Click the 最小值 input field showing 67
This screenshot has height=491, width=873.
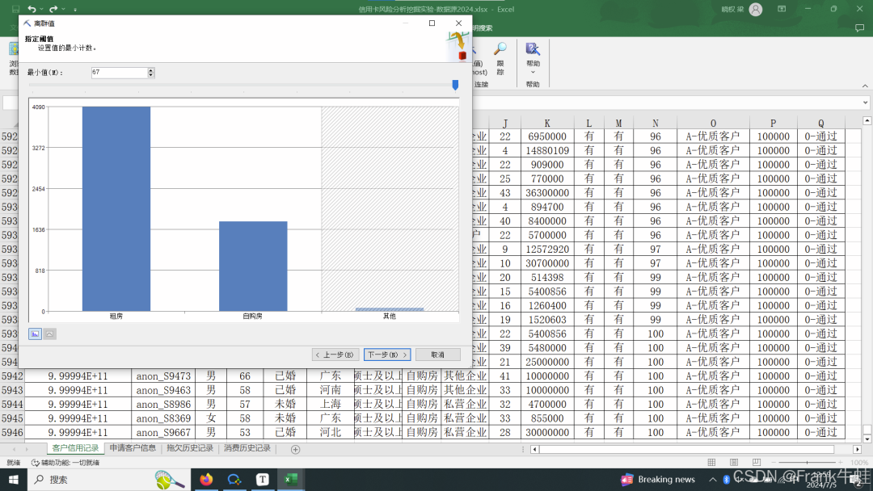[x=119, y=73]
